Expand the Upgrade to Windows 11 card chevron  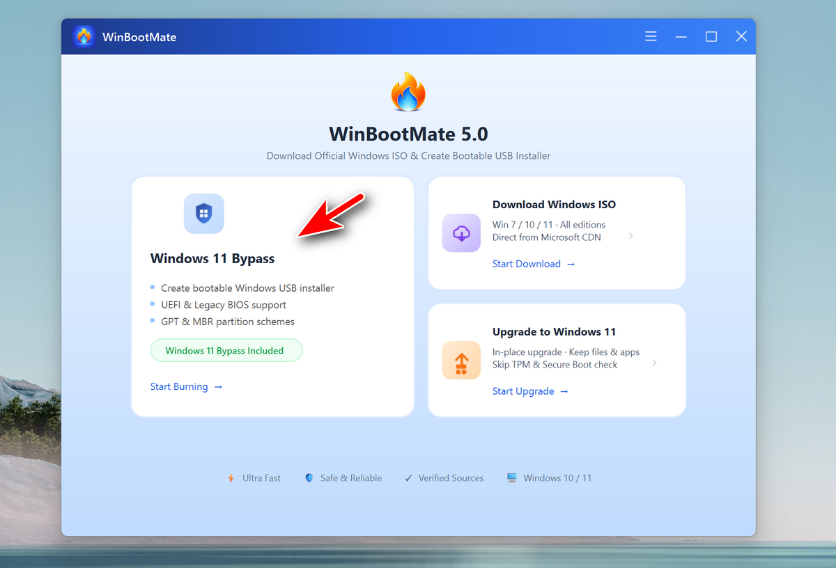click(x=653, y=363)
